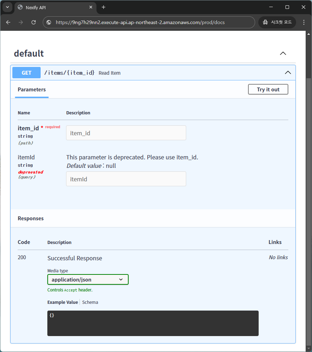This screenshot has width=312, height=352.
Task: Click the incognito mode indicator
Action: click(277, 22)
